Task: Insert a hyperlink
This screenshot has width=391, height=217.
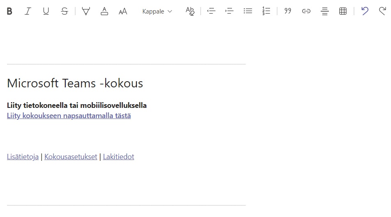Action: (306, 11)
